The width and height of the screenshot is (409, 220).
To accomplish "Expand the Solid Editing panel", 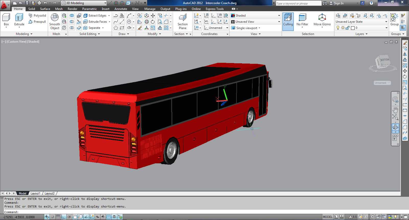I will [x=89, y=34].
